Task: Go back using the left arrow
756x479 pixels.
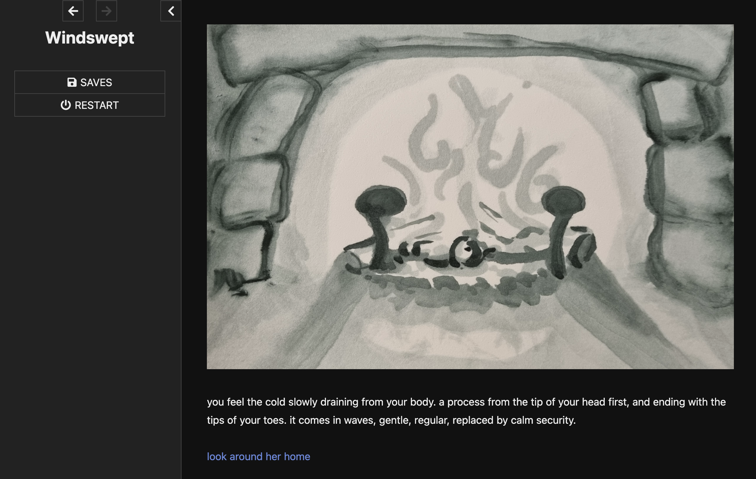Action: click(x=73, y=11)
